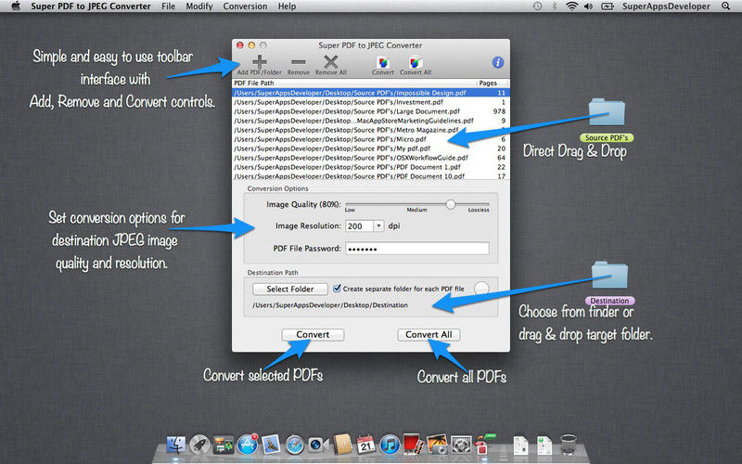
Task: Click the Bluetooth menu bar icon
Action: [554, 6]
